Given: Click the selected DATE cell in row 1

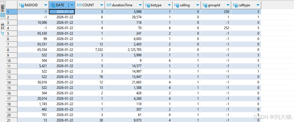Looking at the screenshot, I should pyautogui.click(x=62, y=12).
